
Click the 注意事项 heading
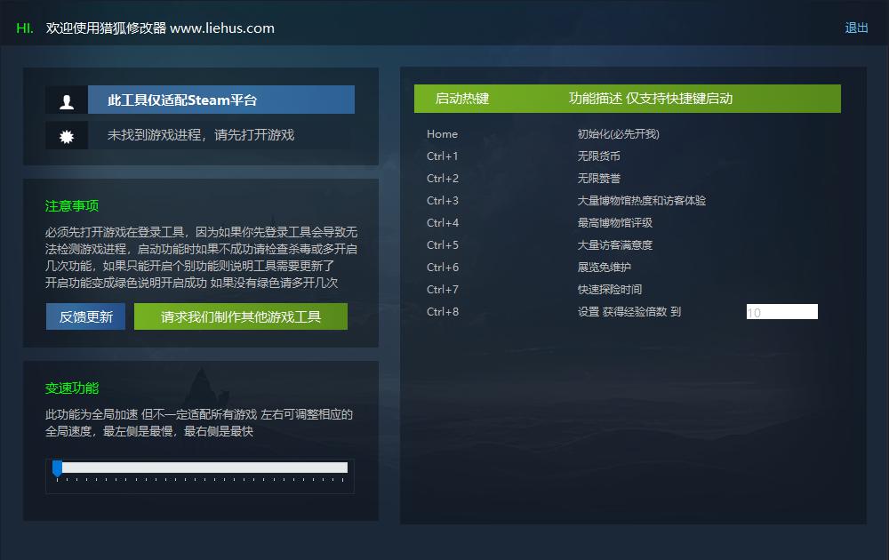72,205
